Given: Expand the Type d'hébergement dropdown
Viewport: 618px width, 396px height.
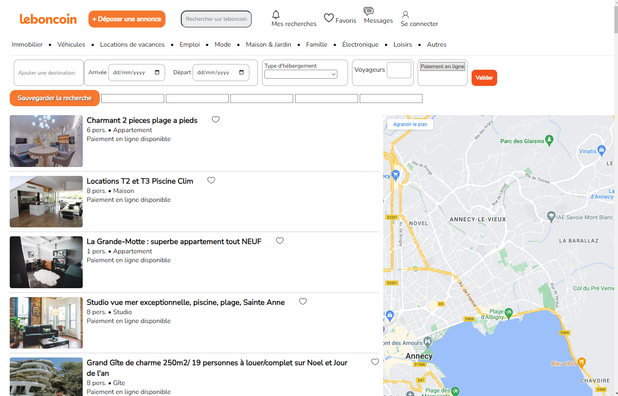Looking at the screenshot, I should point(300,74).
